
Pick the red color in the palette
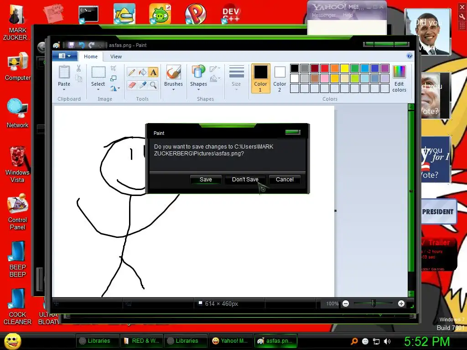(x=325, y=68)
